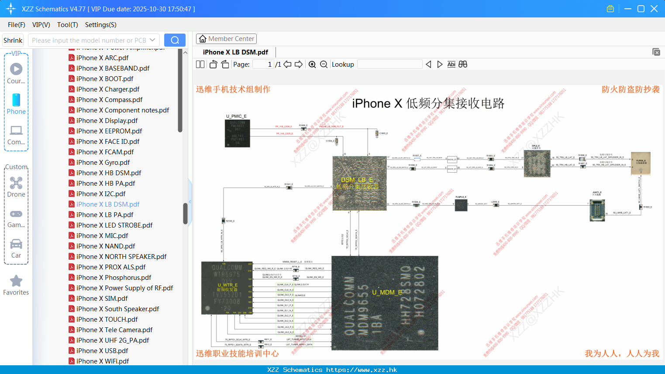
Task: Open iPhone X TOUCH.pdf
Action: pos(107,320)
